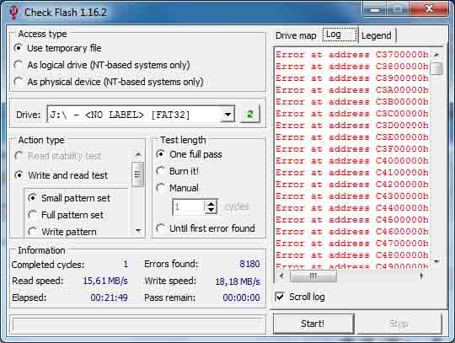Viewport: 455px width, 343px height.
Task: Click the Start! button
Action: (313, 324)
